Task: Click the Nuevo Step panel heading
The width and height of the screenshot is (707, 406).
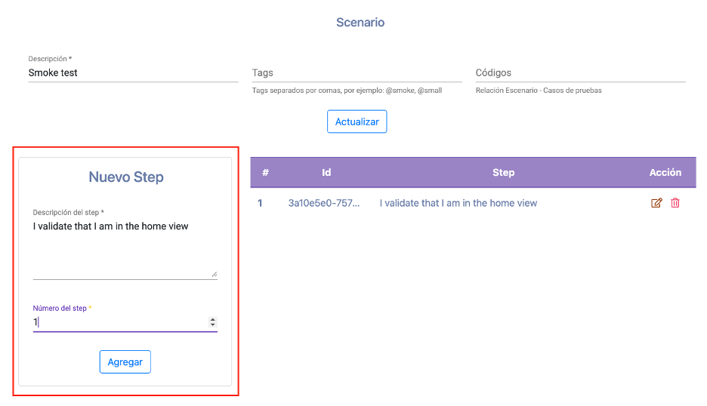Action: (126, 177)
